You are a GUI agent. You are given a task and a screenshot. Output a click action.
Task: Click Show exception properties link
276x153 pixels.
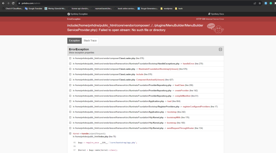pyautogui.click(x=81, y=53)
